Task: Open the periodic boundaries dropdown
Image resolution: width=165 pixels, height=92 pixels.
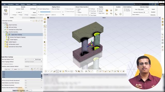Action: 34,80
